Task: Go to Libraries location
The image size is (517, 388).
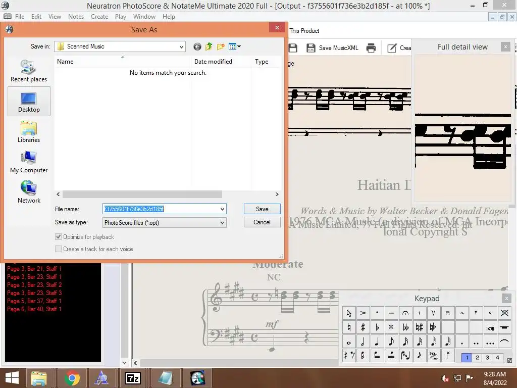Action: [29, 132]
